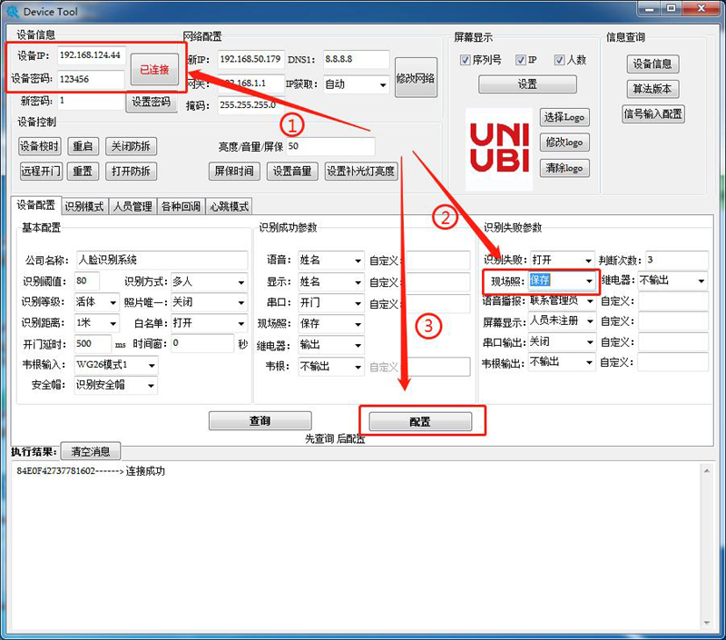This screenshot has height=640, width=726.
Task: Click the 新IP input field
Action: click(250, 59)
